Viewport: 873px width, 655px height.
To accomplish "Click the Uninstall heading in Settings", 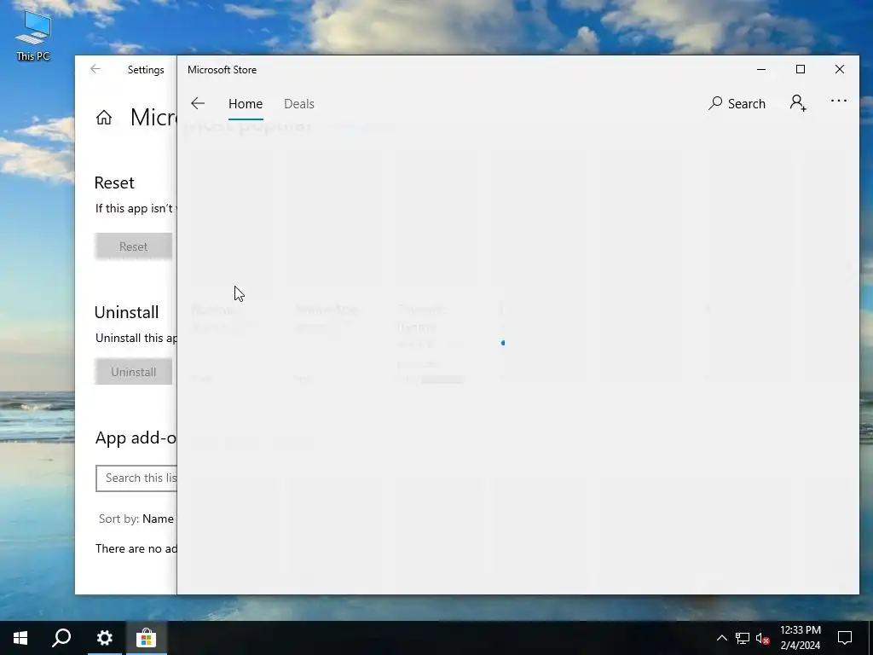I will click(x=126, y=312).
